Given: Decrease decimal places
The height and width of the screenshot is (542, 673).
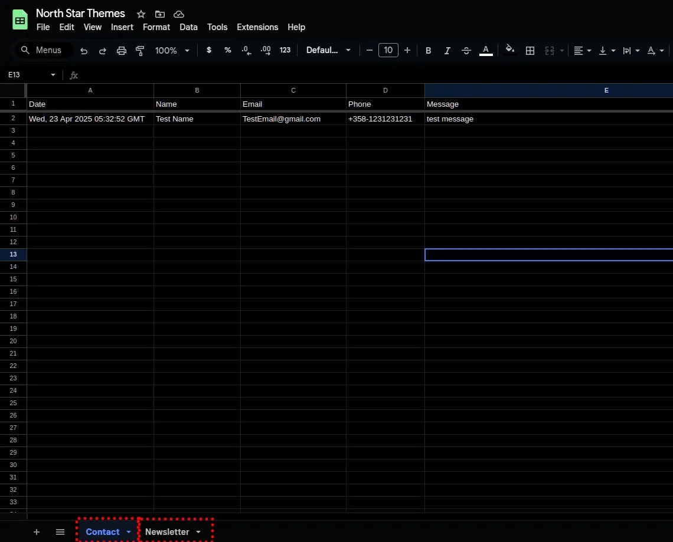Looking at the screenshot, I should click(246, 50).
